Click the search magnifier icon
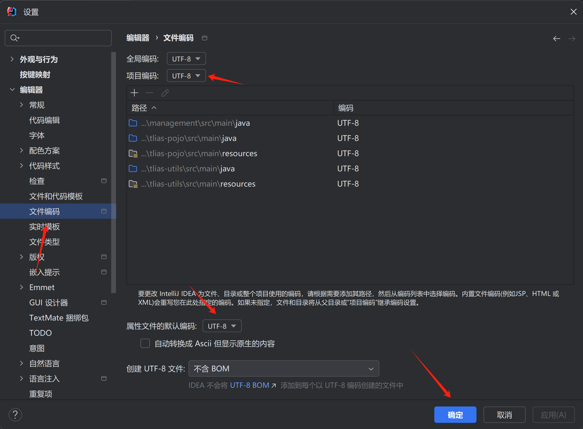The height and width of the screenshot is (429, 583). [x=14, y=38]
